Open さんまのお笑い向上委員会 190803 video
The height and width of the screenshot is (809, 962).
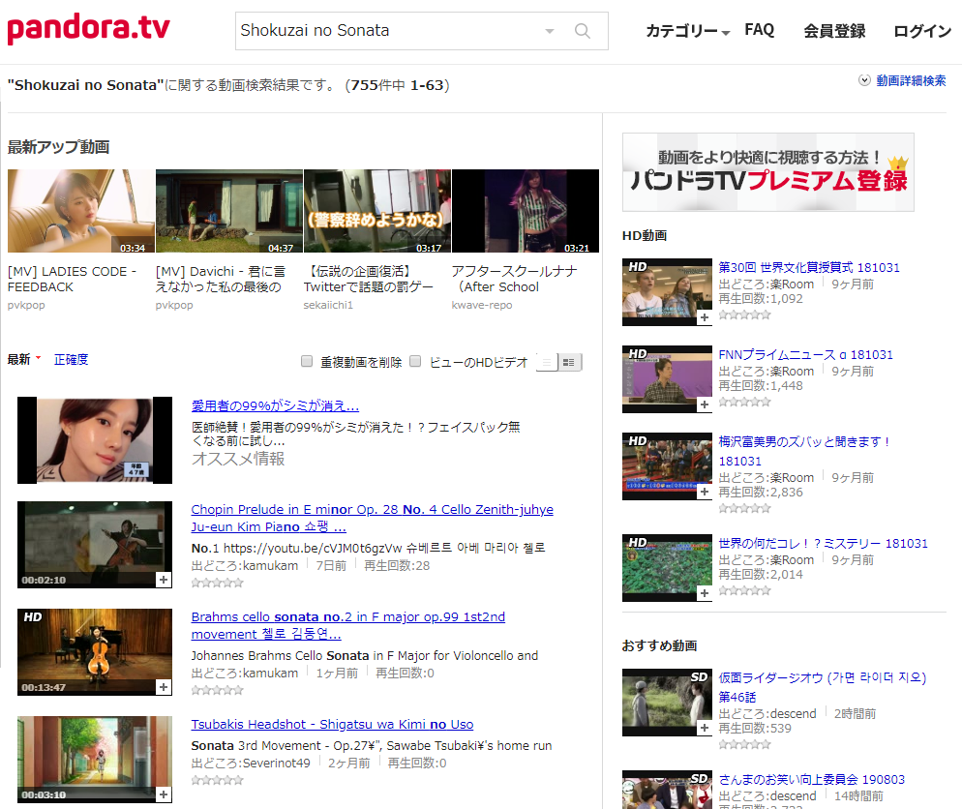click(812, 780)
